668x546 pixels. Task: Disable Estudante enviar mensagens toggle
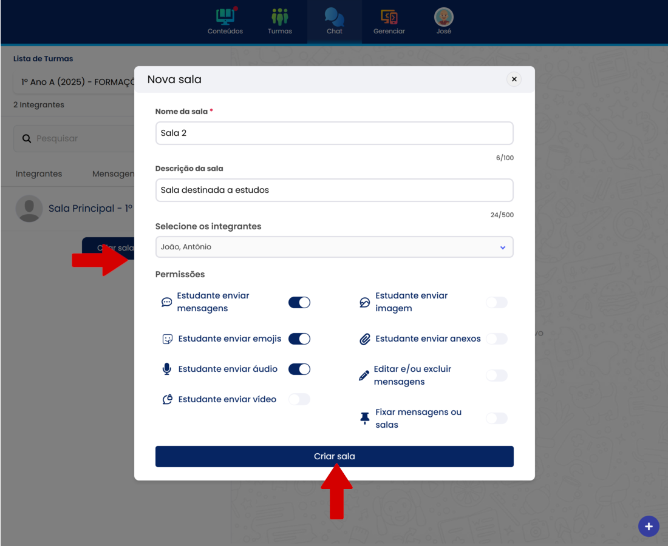(x=299, y=302)
